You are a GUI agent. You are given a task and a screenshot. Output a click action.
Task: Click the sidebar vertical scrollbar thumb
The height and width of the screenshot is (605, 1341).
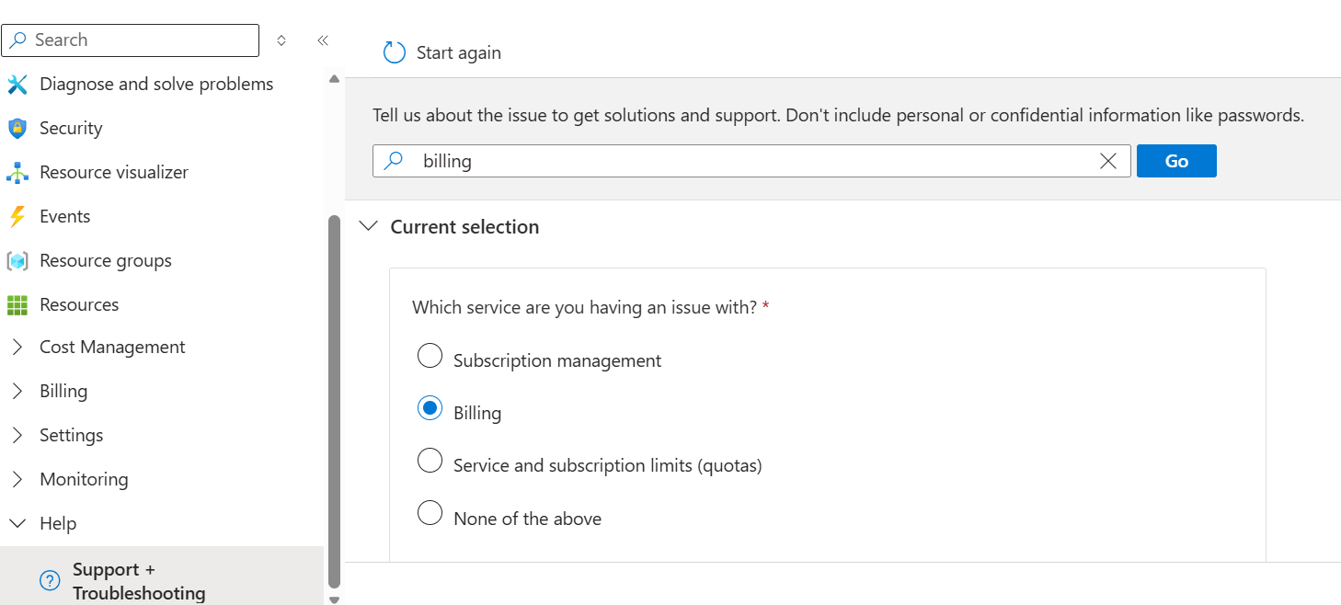coord(334,400)
